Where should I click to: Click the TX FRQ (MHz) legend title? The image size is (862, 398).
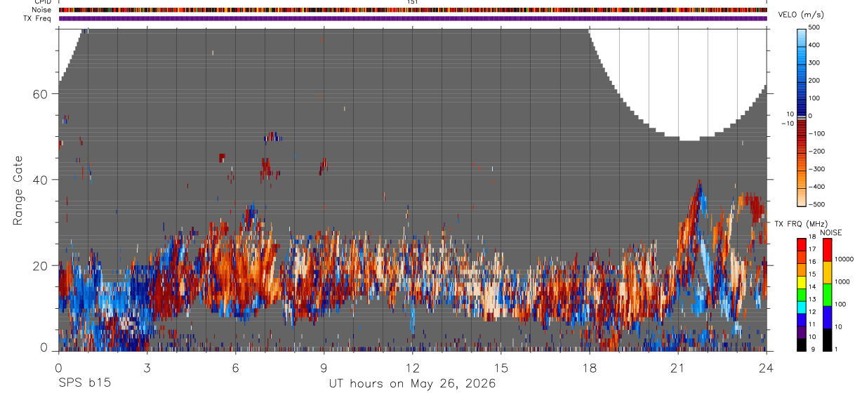click(801, 224)
